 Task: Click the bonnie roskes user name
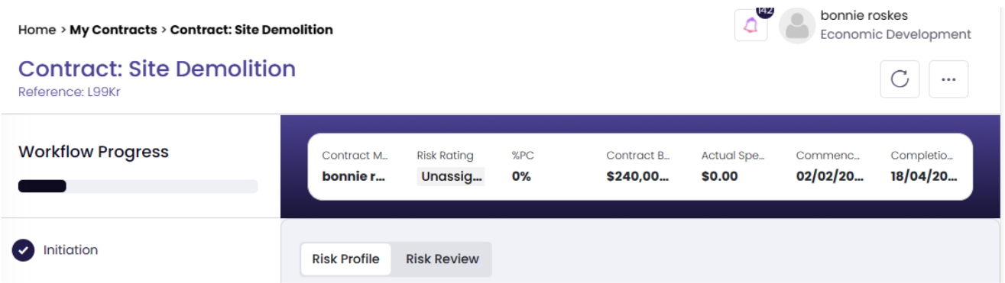(x=864, y=15)
